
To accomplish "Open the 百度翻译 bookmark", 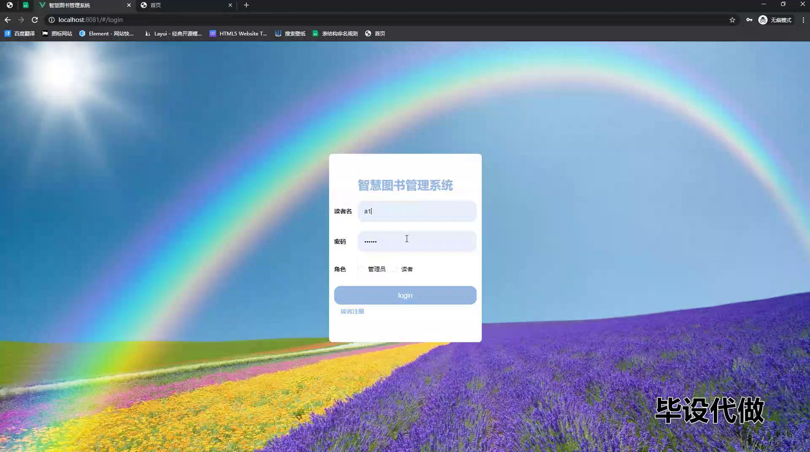I will pyautogui.click(x=20, y=33).
